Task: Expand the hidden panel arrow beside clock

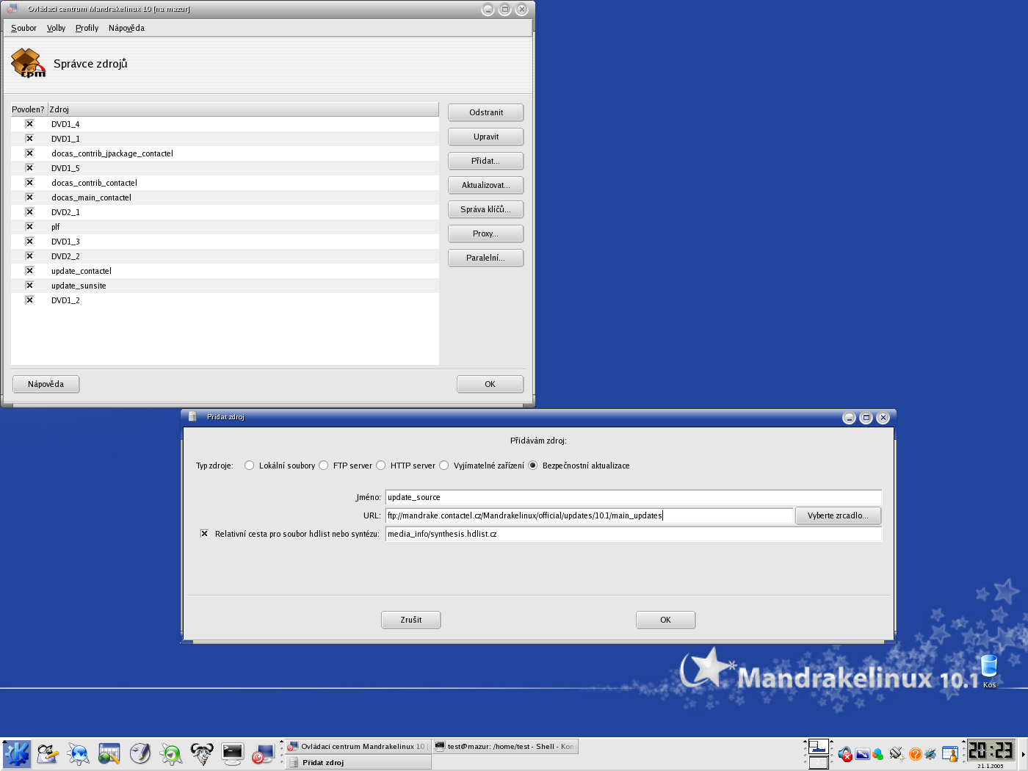Action: [x=1023, y=754]
